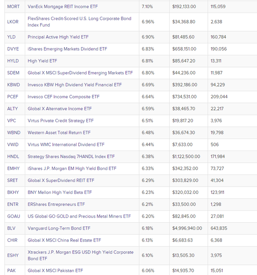Click the LKOR ticker symbol

(13, 22)
